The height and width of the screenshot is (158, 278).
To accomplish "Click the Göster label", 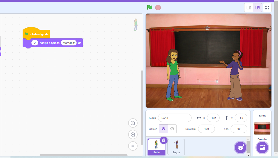I will click(x=153, y=129).
